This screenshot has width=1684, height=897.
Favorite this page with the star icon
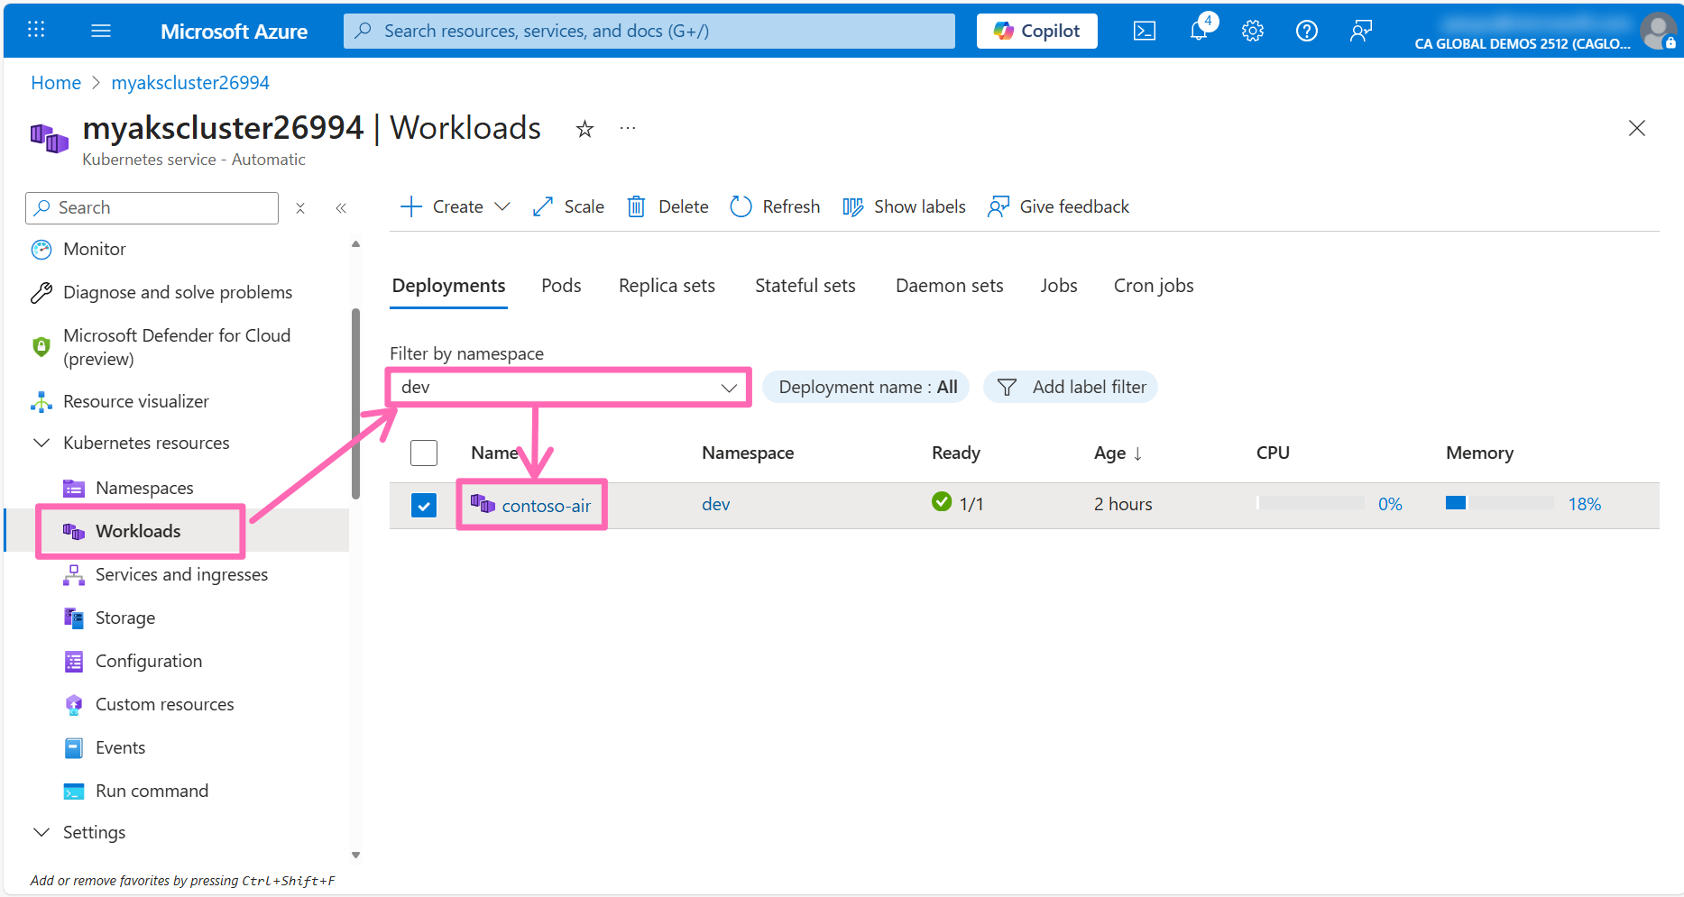pyautogui.click(x=584, y=129)
